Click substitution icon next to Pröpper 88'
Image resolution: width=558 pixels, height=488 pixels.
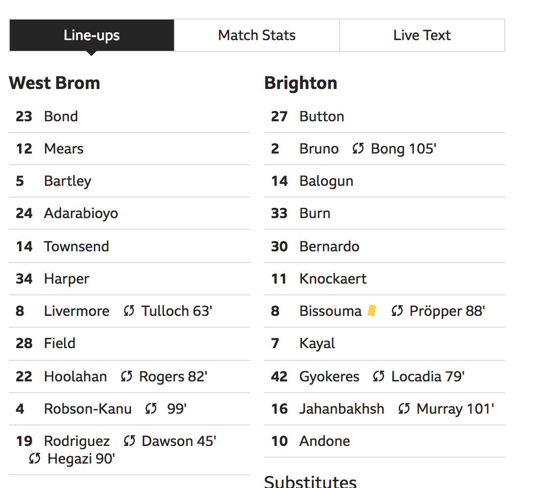tap(397, 311)
